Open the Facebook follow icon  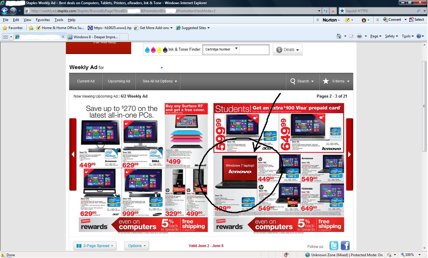(345, 246)
